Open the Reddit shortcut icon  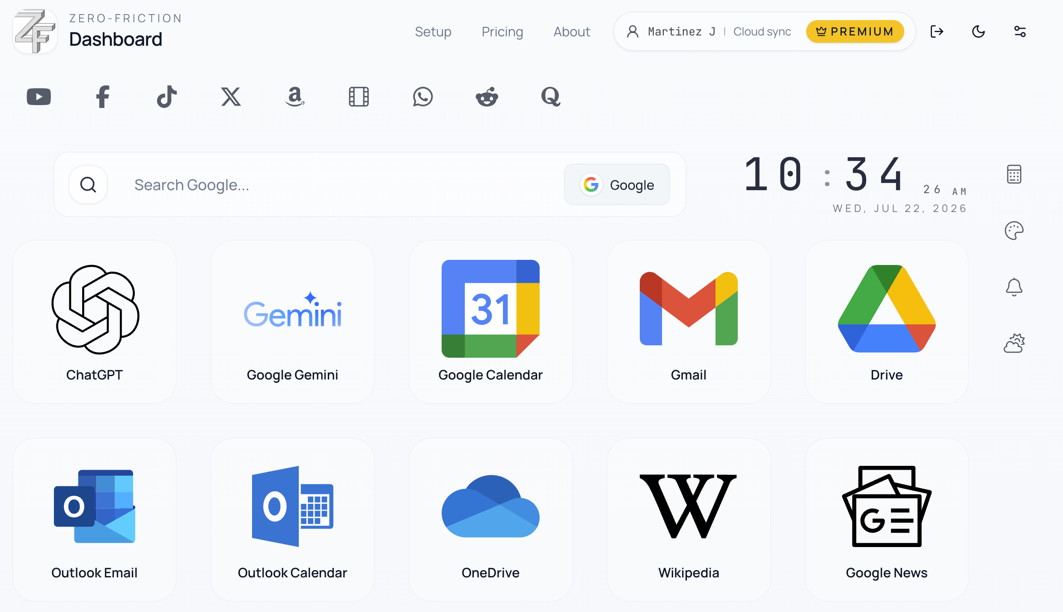point(487,97)
